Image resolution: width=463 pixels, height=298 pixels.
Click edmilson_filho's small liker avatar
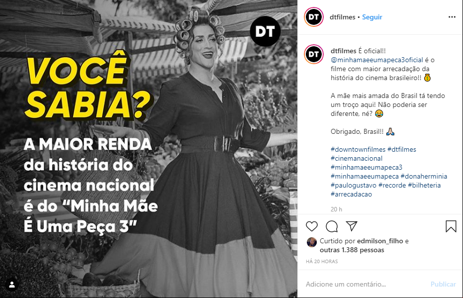[x=311, y=242]
